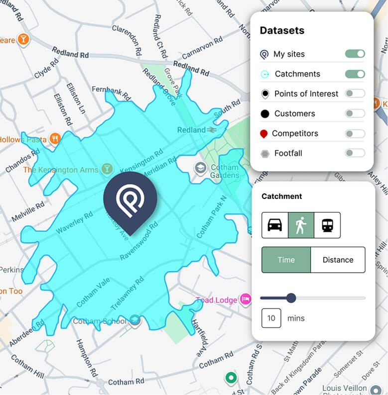Click the Cotham Vale street label
Screen dimensions: 388x395
pyautogui.click(x=93, y=293)
